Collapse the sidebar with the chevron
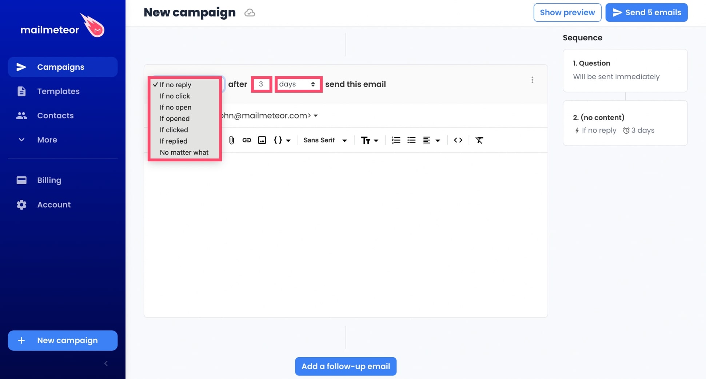Screen dimensions: 706x379 tap(106, 363)
